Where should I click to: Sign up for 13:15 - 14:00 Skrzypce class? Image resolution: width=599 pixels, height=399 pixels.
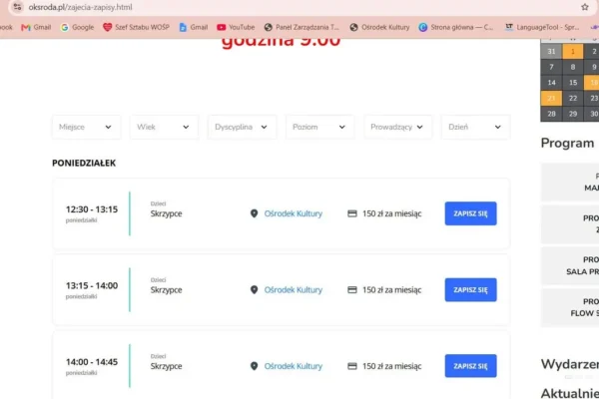[x=470, y=290]
